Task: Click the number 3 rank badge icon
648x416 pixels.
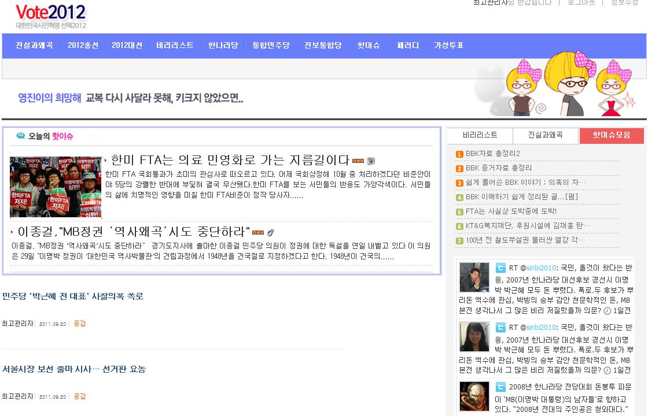Action: (x=459, y=183)
